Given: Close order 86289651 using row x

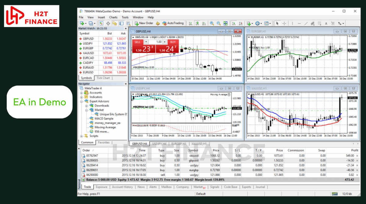Looking at the screenshot, I should click(x=357, y=170).
